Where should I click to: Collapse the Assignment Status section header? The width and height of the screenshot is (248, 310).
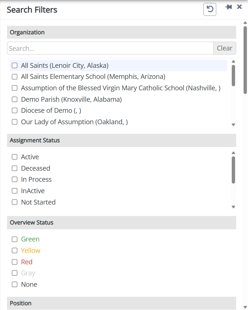tap(121, 140)
